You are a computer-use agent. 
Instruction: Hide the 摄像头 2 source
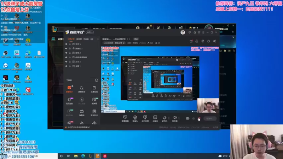66,48
